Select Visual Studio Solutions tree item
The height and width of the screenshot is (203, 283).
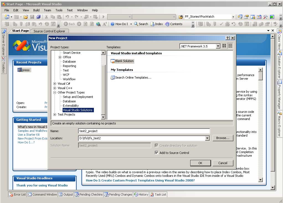(x=78, y=110)
